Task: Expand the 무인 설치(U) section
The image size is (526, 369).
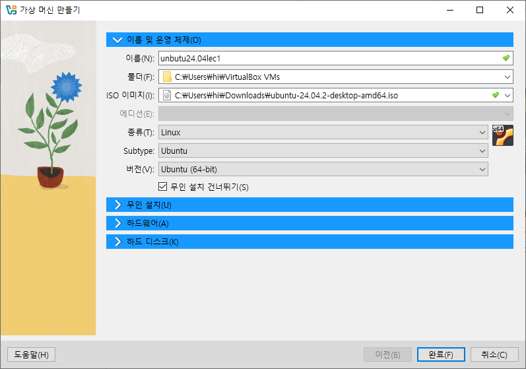Action: tap(310, 205)
